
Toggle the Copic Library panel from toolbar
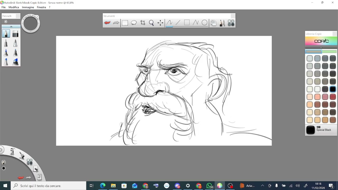pos(231,23)
